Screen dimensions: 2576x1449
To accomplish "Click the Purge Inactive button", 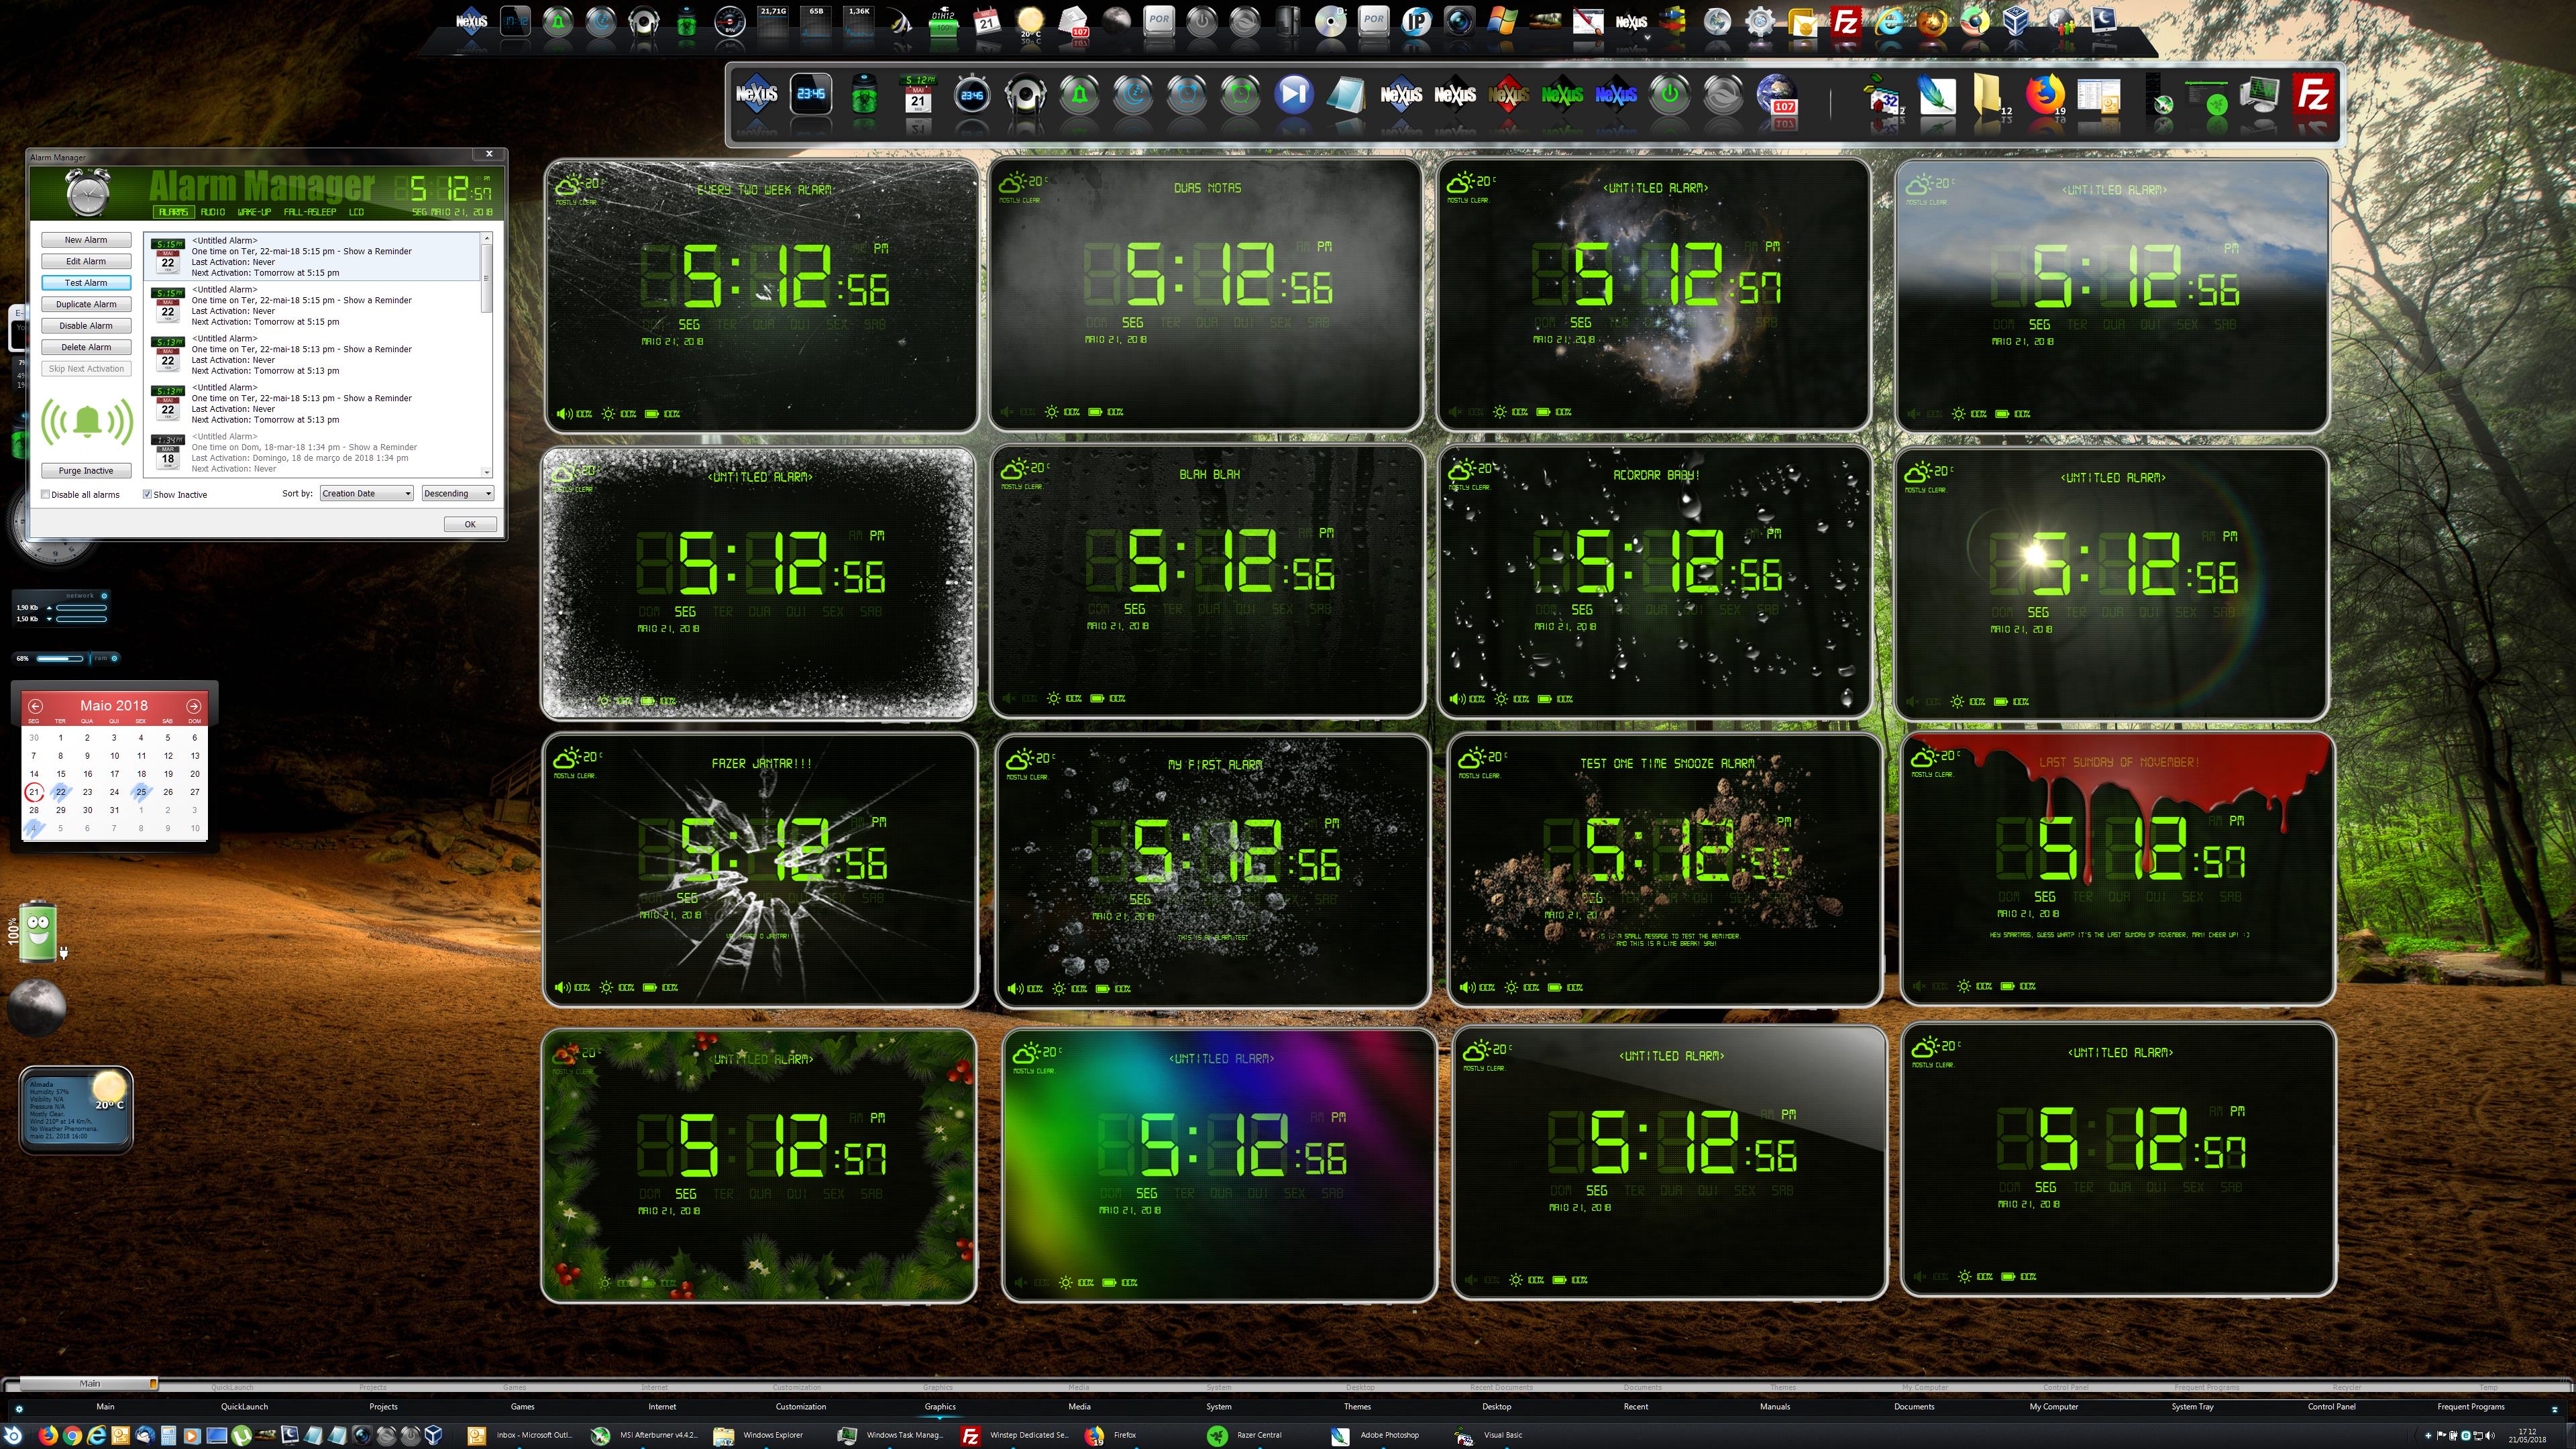I will click(86, 470).
